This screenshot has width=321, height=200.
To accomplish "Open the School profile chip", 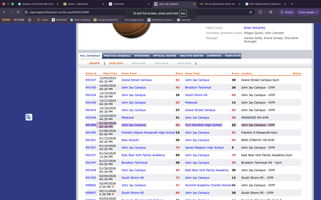I will tap(287, 12).
